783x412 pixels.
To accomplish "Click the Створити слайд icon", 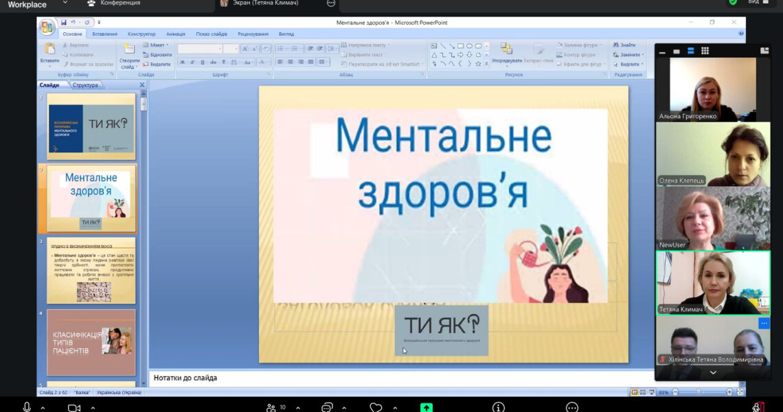I will pos(129,49).
